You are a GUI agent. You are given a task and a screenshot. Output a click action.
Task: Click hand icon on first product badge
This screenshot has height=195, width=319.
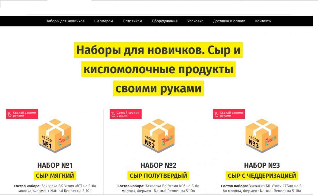coord(10,114)
